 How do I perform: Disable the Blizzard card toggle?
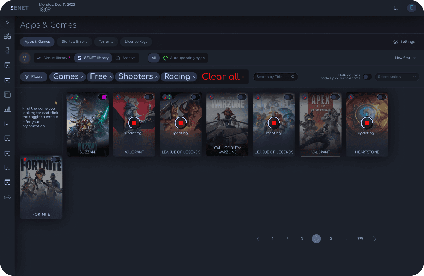coord(102,97)
